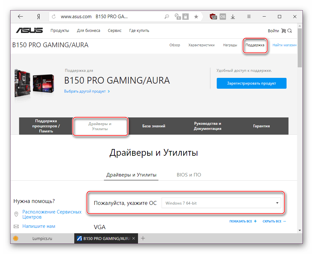
Task: Open the Yandex home 'Я' icon
Action: 38,17
